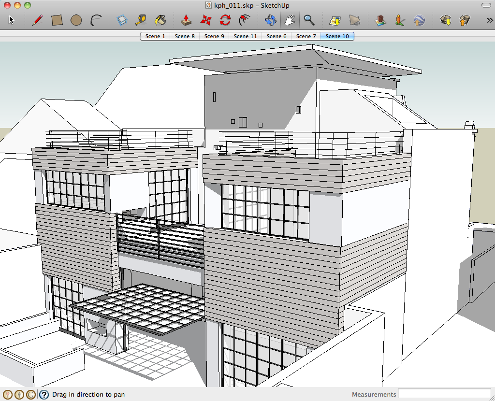Select the Zoom magnifier tool
Viewport: 495px width, 401px height.
click(x=309, y=20)
